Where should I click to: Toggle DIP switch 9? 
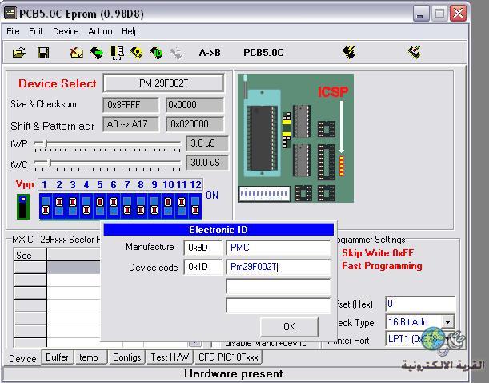click(x=154, y=207)
